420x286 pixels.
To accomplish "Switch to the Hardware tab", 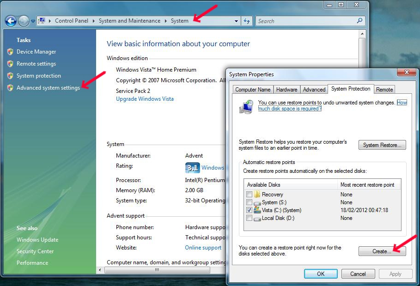I will [x=286, y=90].
